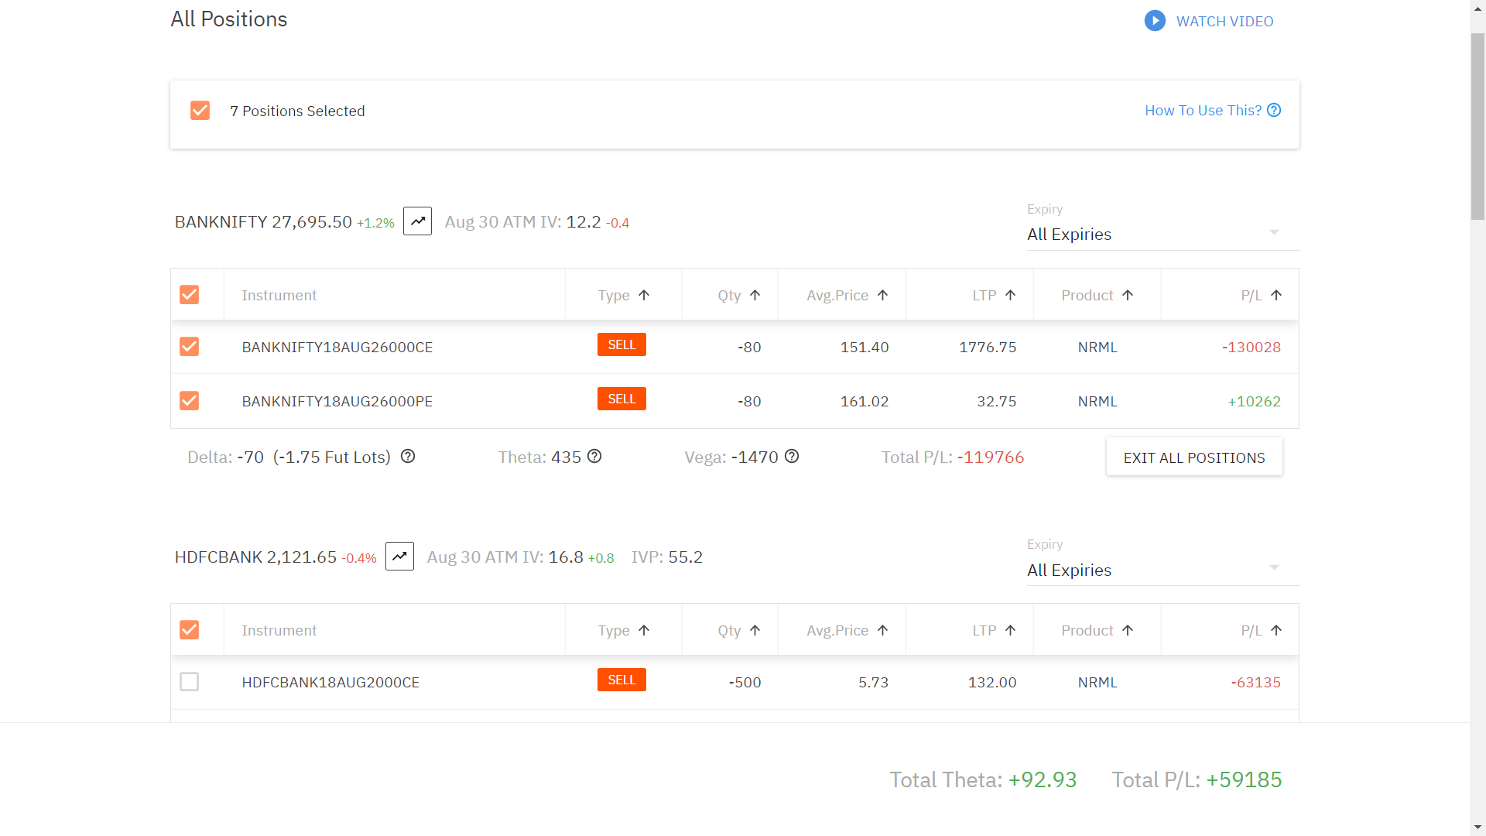The width and height of the screenshot is (1486, 836).
Task: Click the IVP: 55.2 label
Action: [x=667, y=557]
